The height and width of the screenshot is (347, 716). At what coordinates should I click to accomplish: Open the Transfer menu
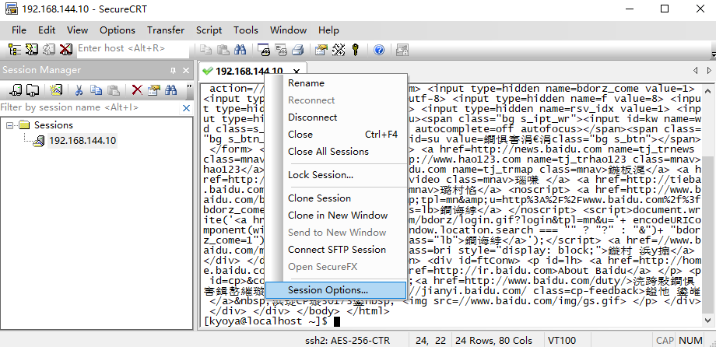[x=166, y=30]
